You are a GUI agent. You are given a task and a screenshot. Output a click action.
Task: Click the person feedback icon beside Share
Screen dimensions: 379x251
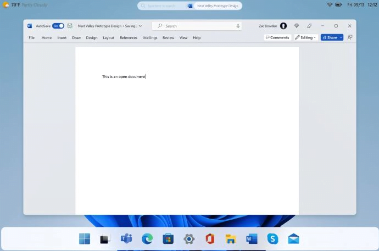350,37
